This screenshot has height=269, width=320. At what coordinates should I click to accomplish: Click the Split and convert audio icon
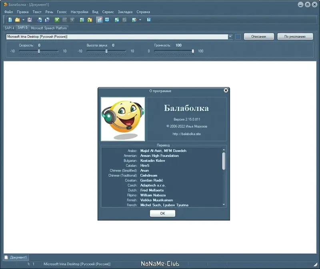(x=47, y=20)
